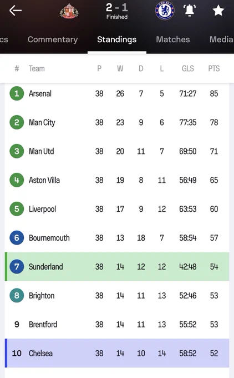
Task: Tap the position 4 Aston Villa badge
Action: coord(17,180)
